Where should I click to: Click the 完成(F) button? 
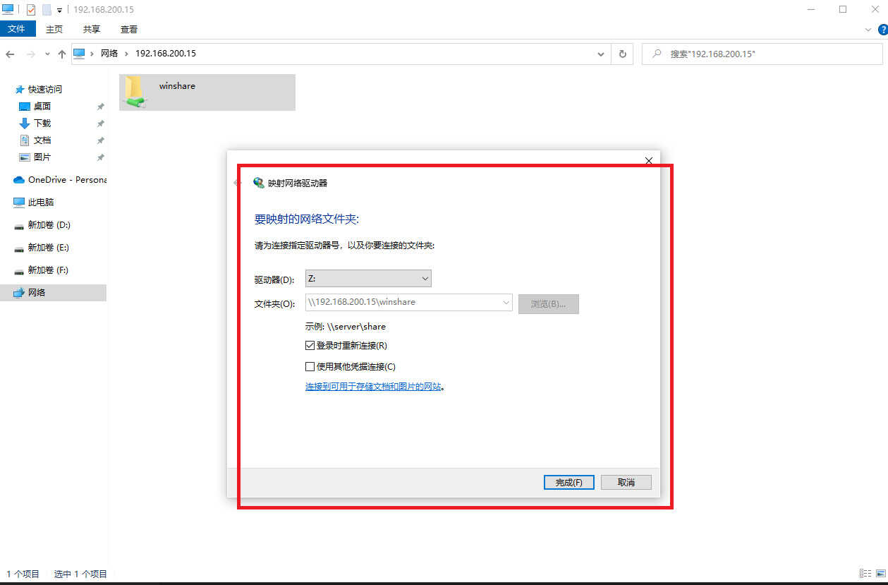(x=568, y=483)
